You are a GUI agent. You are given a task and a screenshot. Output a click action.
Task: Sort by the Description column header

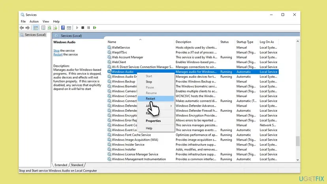tap(196, 42)
